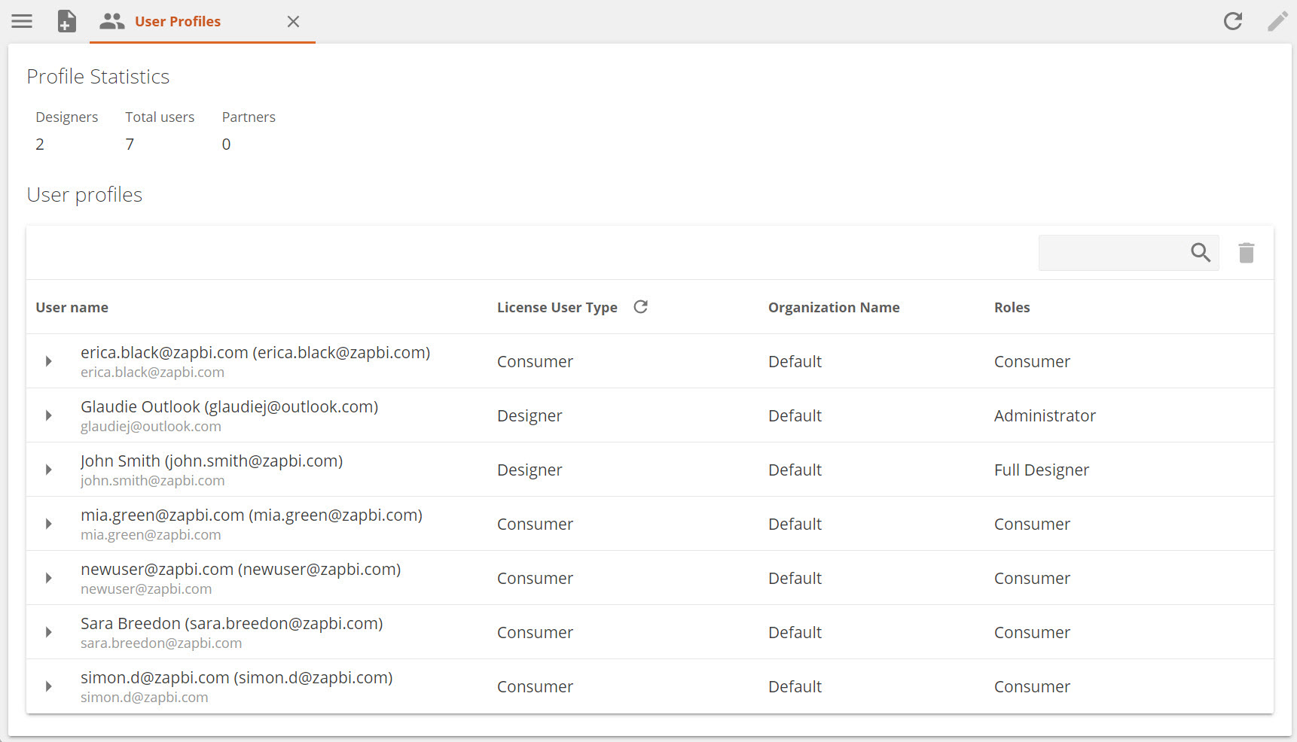Expand the John Smith row
The width and height of the screenshot is (1297, 742).
(48, 470)
